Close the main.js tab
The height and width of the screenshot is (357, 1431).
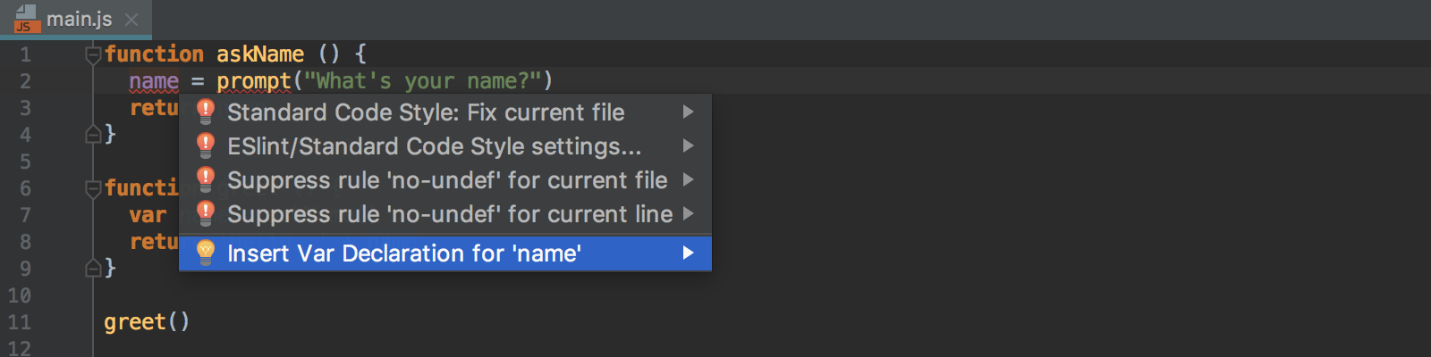coord(132,19)
